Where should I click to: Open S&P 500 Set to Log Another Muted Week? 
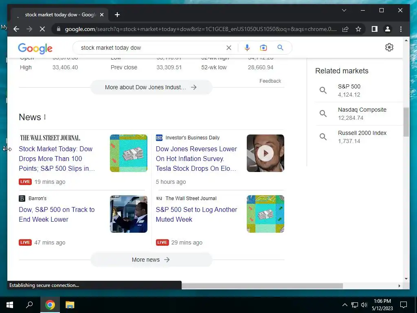click(x=196, y=214)
